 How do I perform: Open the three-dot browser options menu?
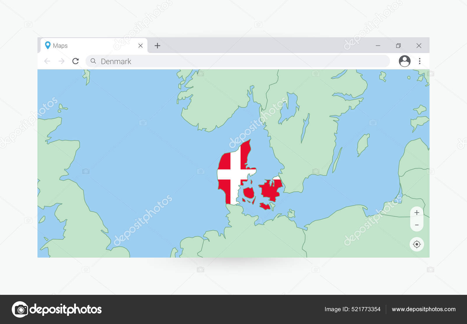coord(420,61)
